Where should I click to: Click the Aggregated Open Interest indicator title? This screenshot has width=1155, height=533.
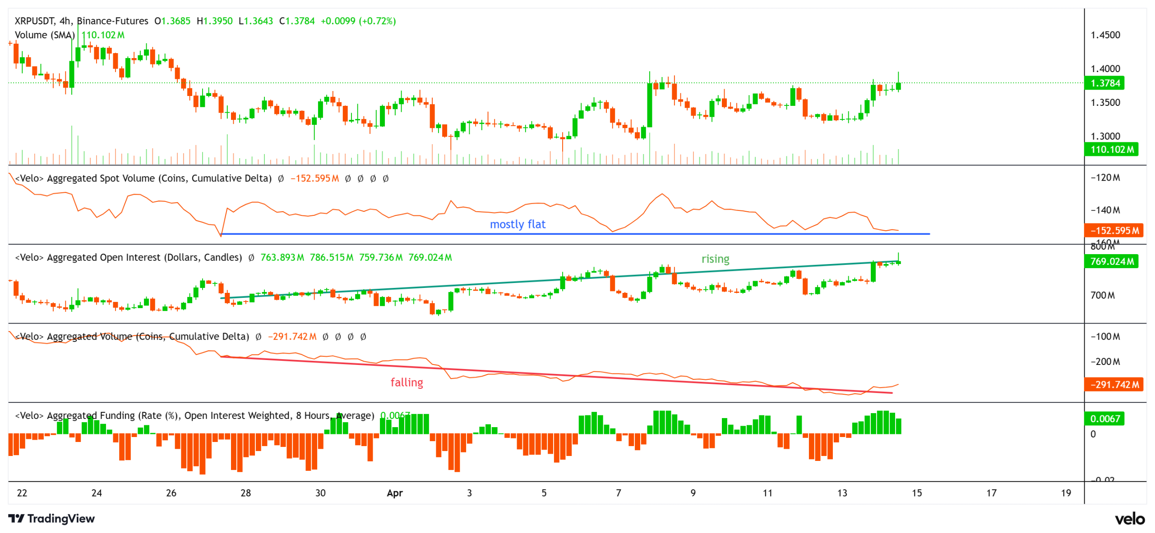pos(128,257)
